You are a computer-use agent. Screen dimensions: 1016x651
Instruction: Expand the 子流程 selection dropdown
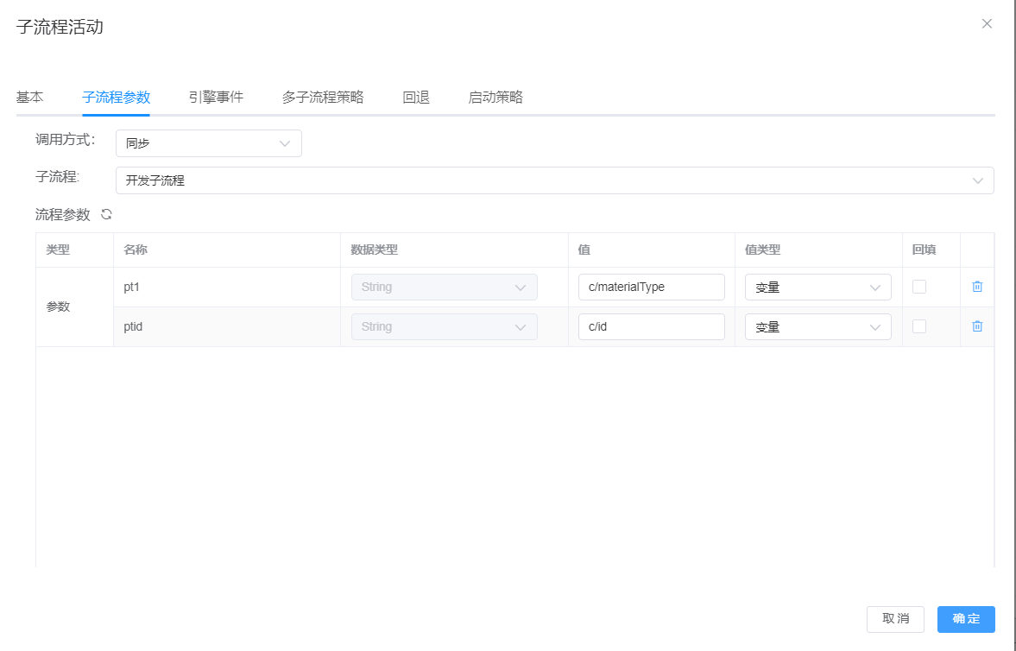tap(554, 180)
